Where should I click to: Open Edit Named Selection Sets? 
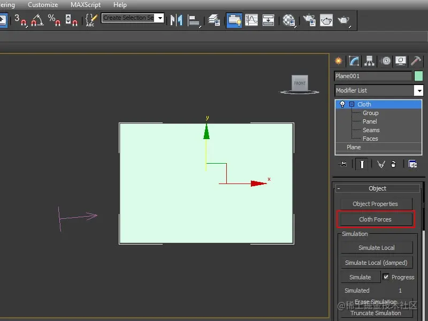[x=91, y=20]
